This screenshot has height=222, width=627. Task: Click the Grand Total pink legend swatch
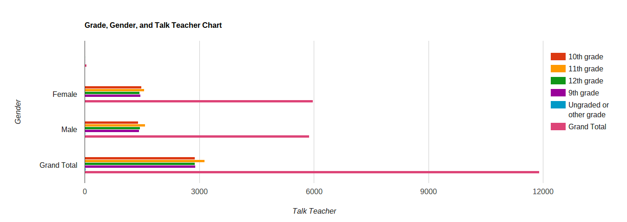click(558, 127)
